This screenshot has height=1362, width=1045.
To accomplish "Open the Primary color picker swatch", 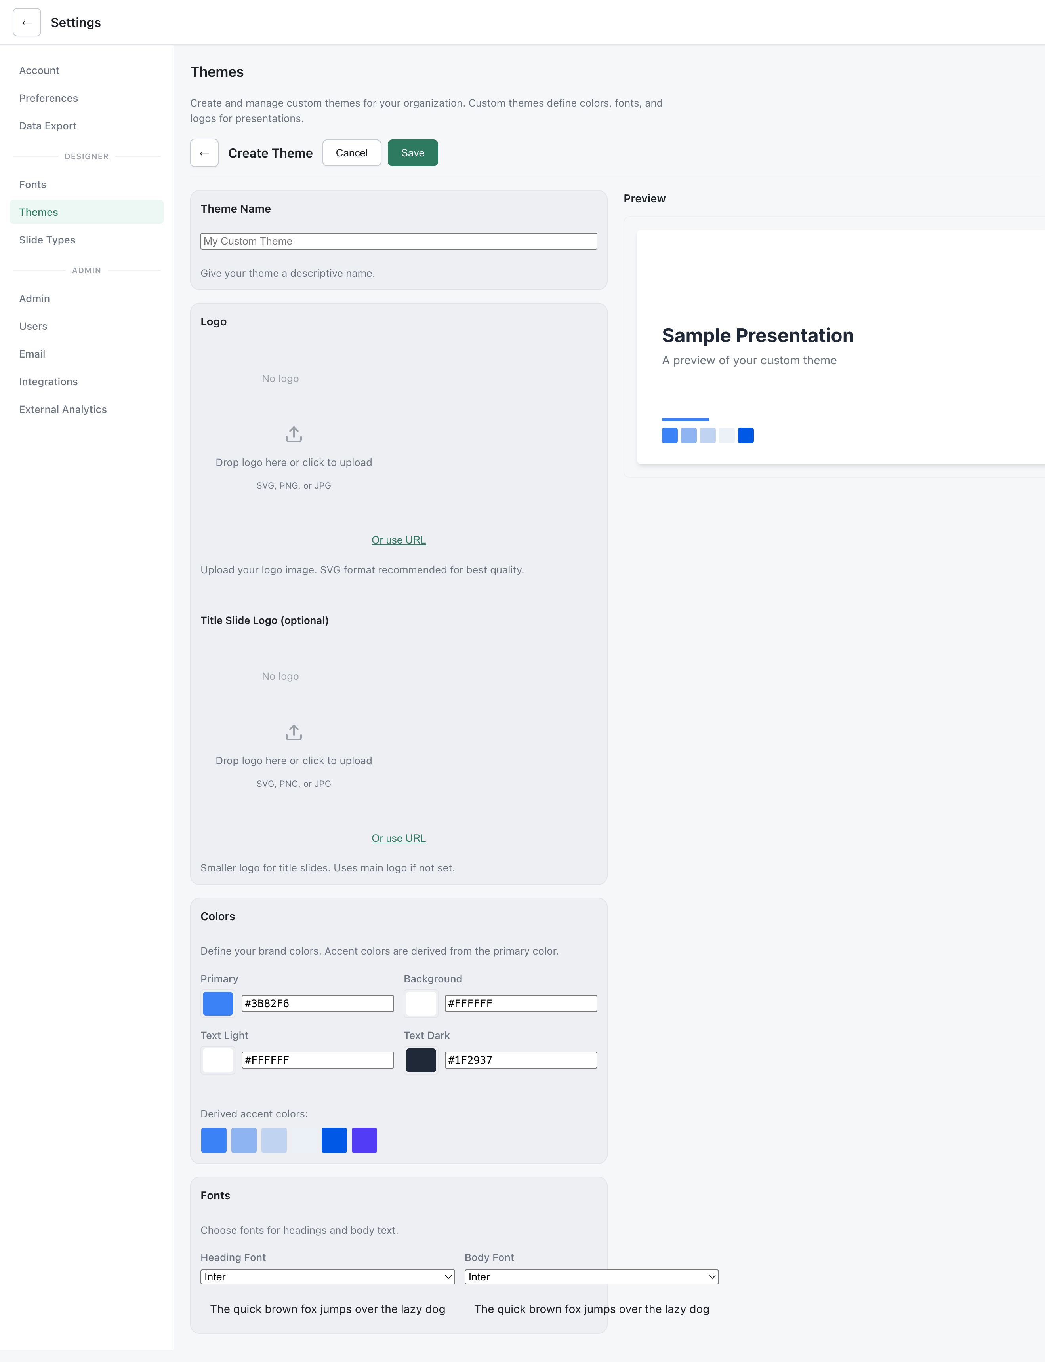I will click(x=218, y=1003).
